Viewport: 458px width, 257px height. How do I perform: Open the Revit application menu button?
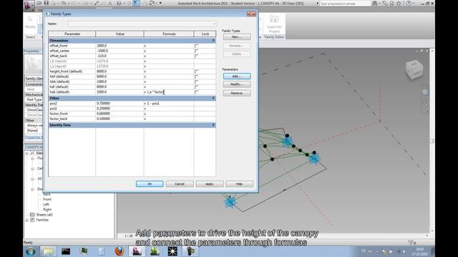[29, 5]
